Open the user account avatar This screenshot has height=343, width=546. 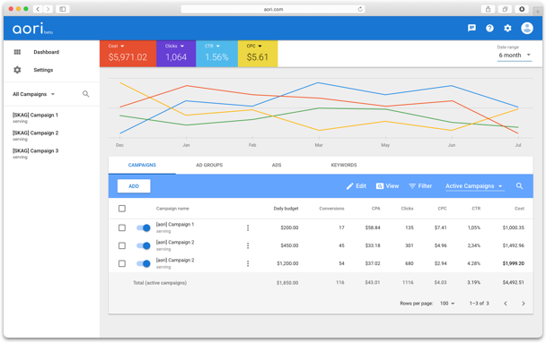tap(527, 28)
